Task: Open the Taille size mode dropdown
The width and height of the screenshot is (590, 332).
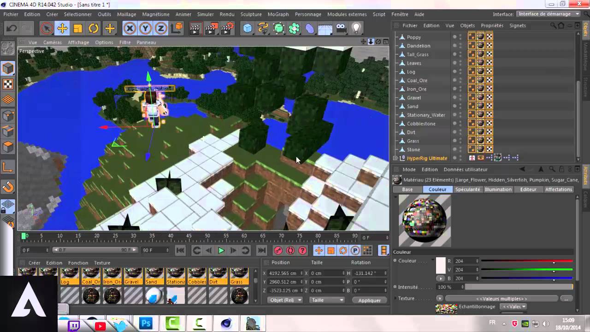Action: [327, 300]
